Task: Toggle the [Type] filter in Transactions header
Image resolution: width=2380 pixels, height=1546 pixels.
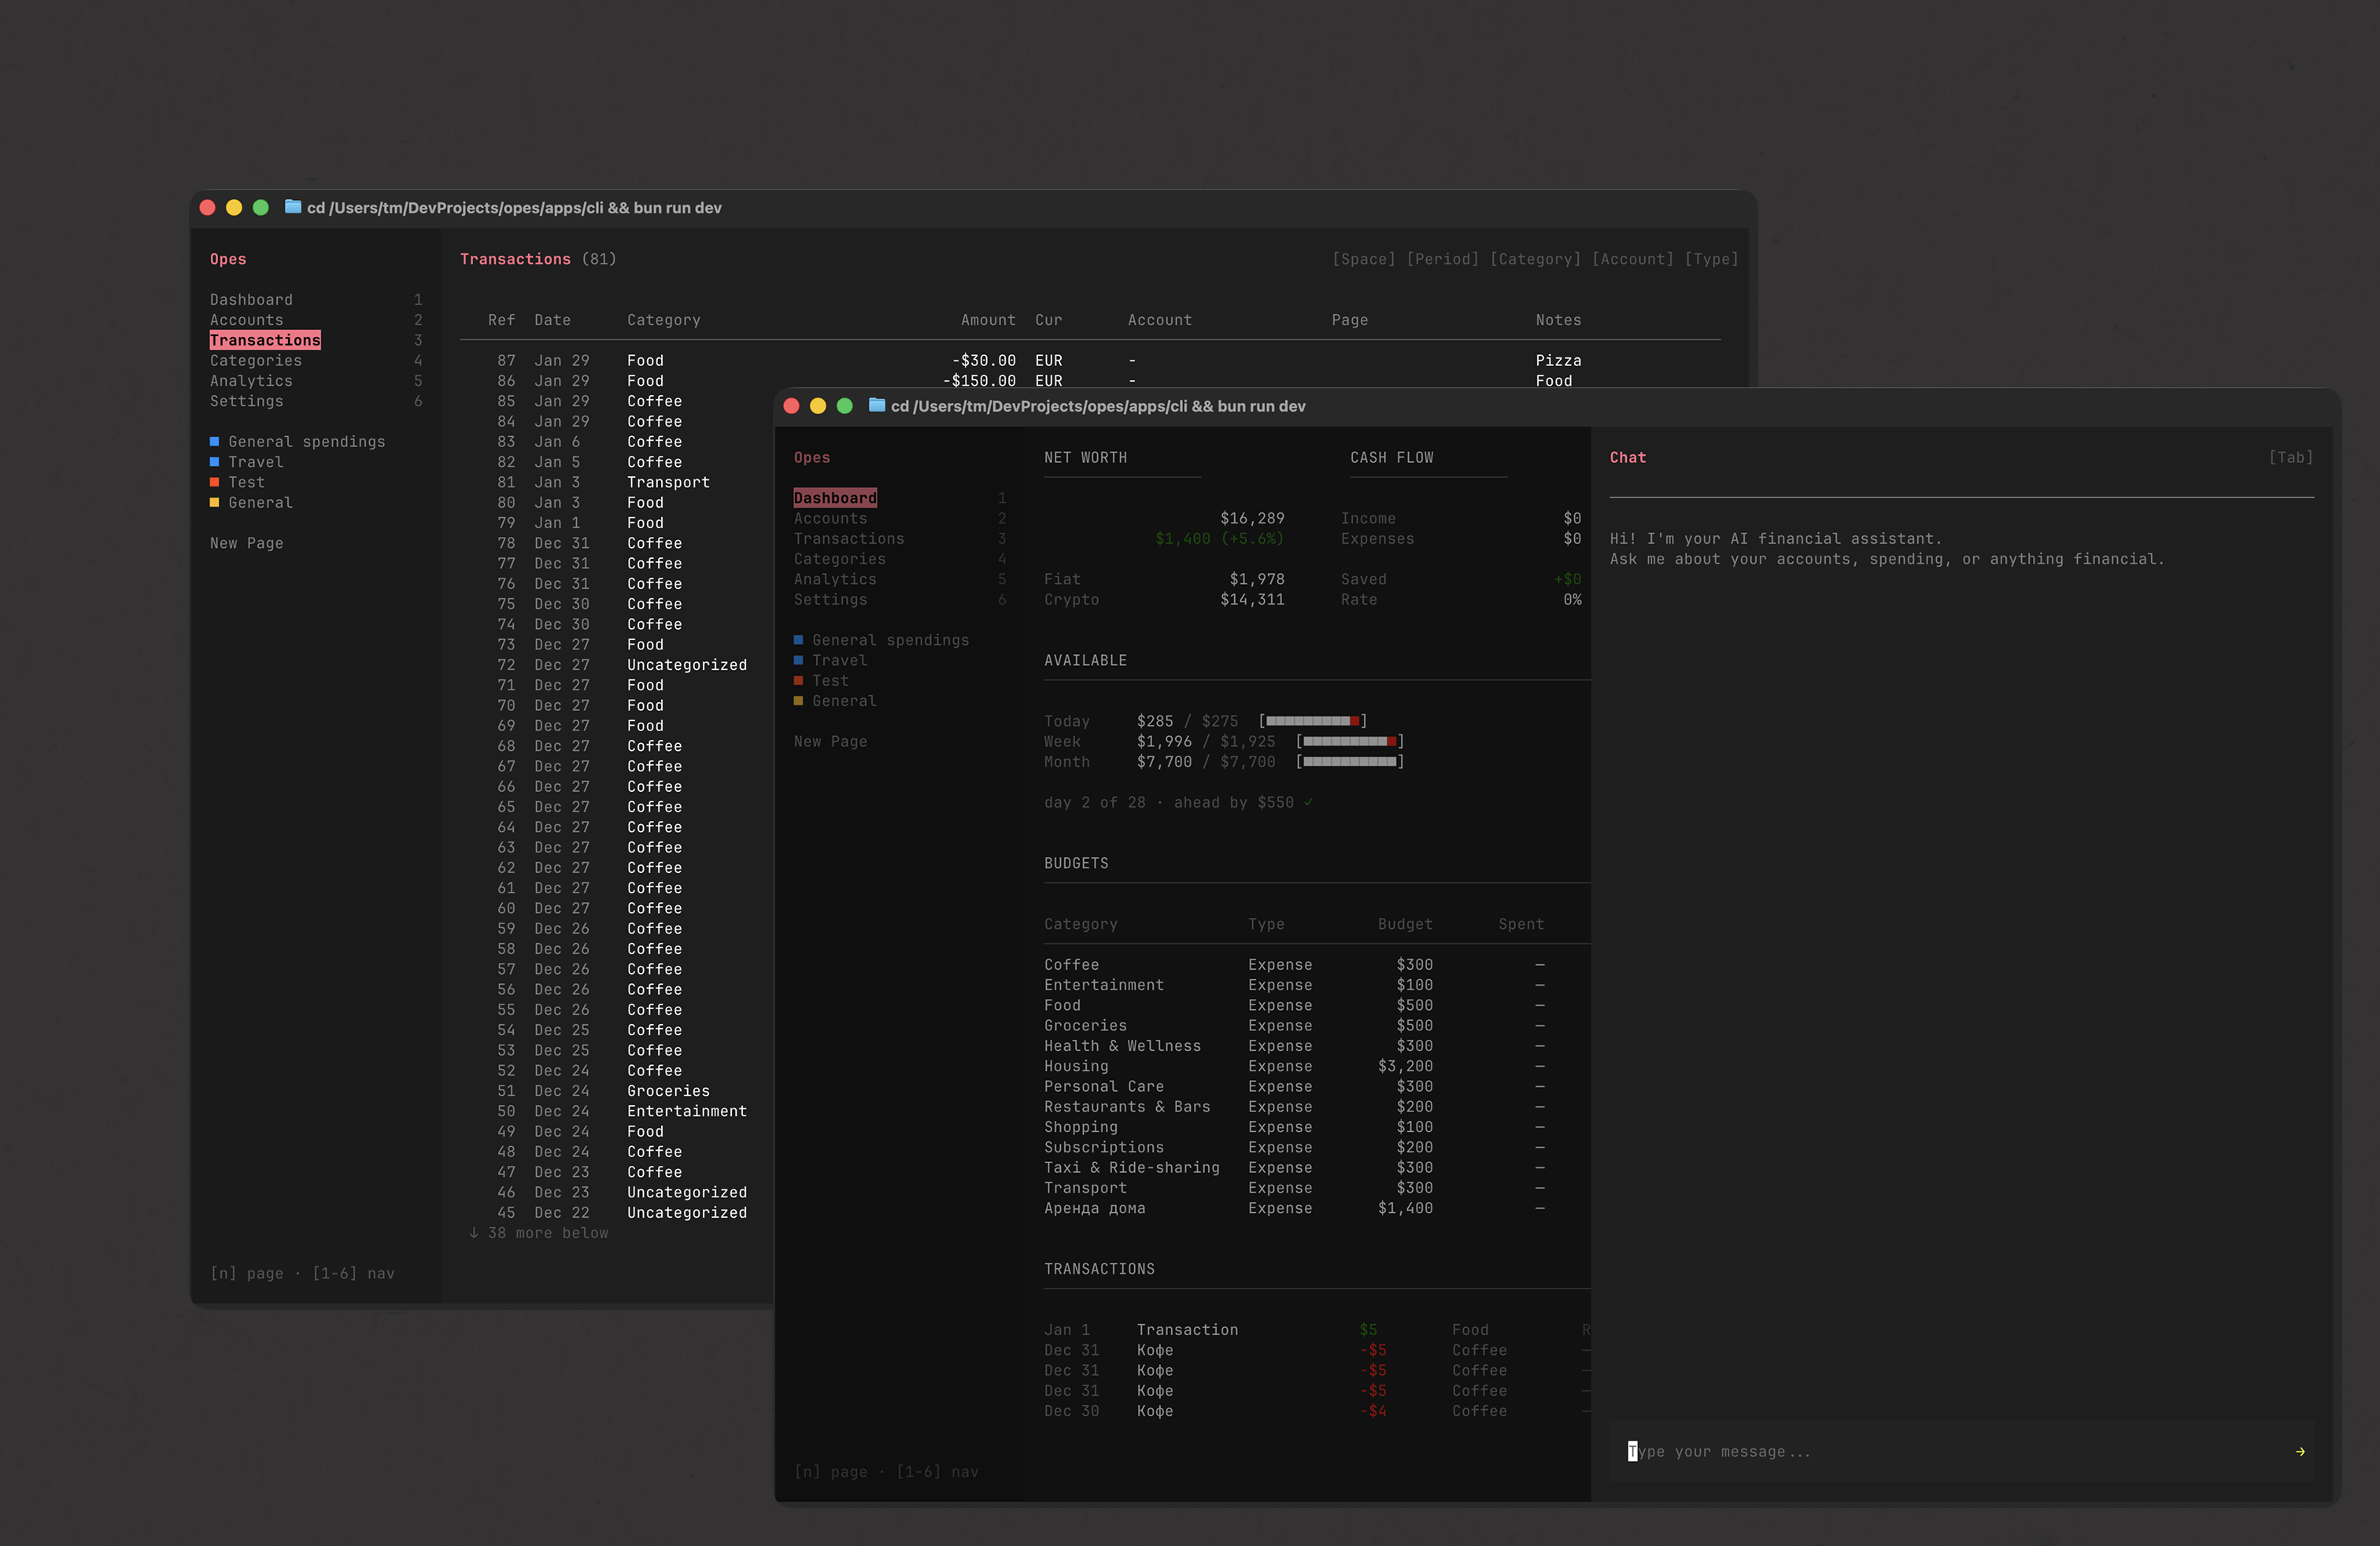Action: tap(1711, 259)
